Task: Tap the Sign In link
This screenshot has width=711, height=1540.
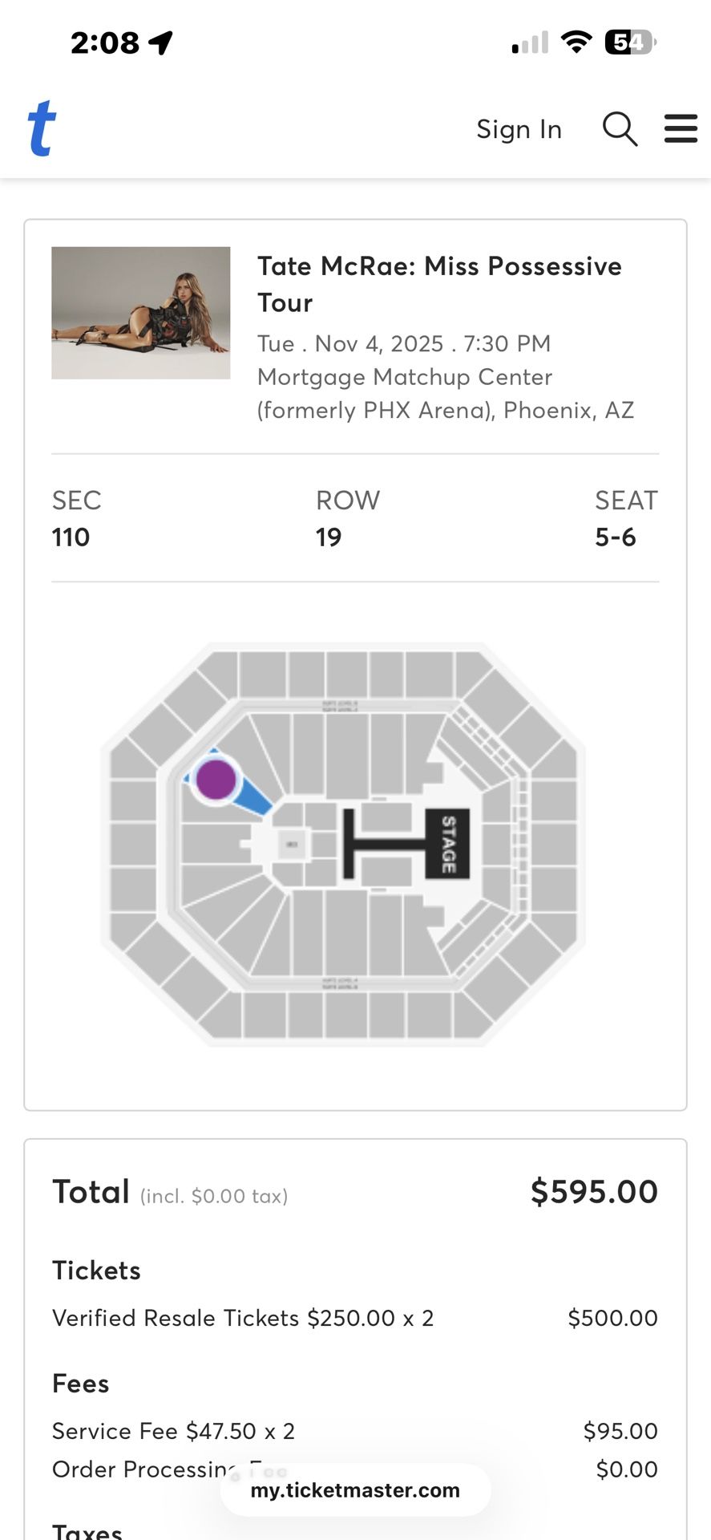Action: [519, 129]
